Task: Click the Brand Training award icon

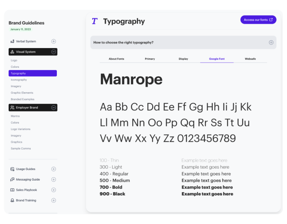Action: pos(12,200)
